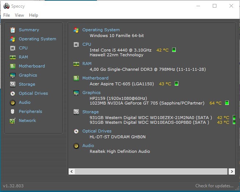Click the WD10EZEX-21M2NA0 drive entry
The width and height of the screenshot is (240, 192).
point(151,118)
